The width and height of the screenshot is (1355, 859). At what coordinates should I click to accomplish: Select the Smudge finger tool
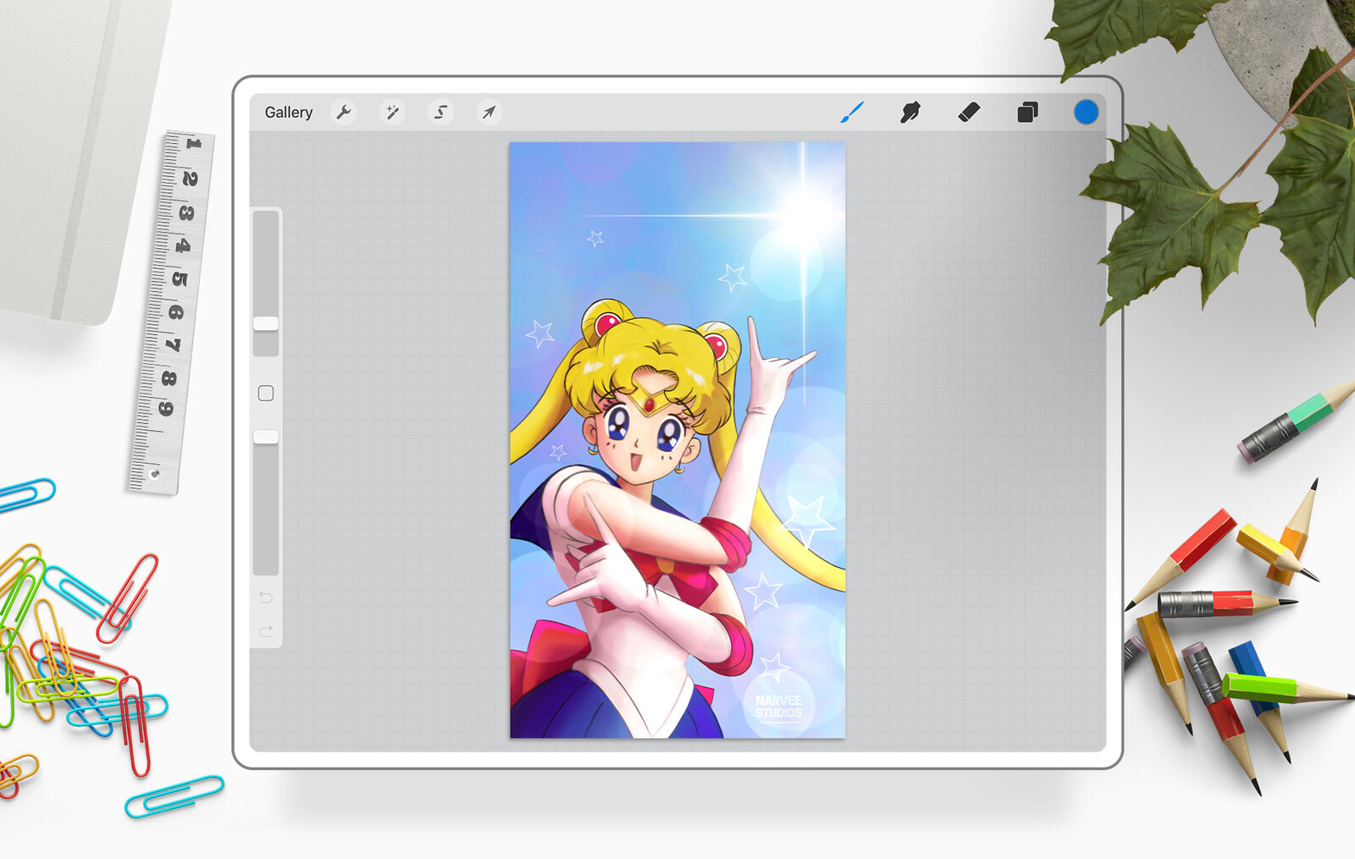click(910, 112)
